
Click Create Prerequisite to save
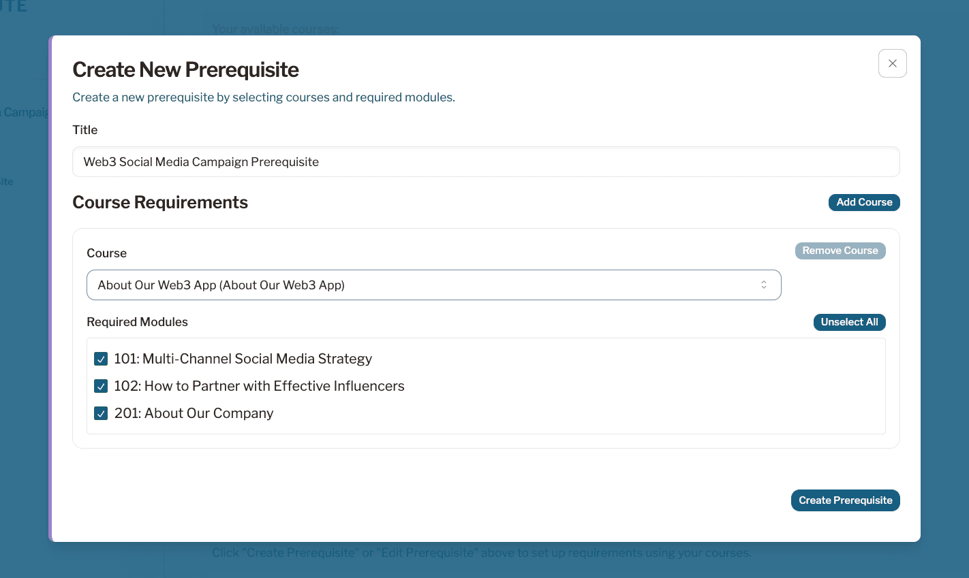pos(845,500)
